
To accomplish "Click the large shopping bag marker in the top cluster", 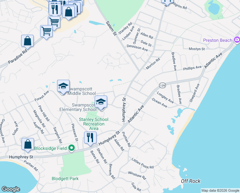I will click(x=69, y=13).
